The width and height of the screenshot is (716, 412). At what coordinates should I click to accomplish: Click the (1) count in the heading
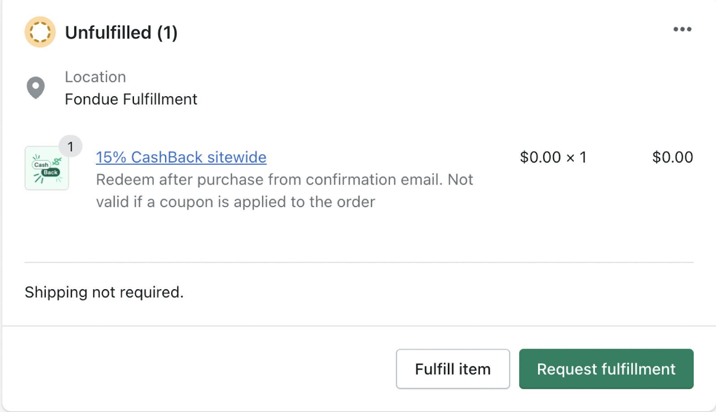point(167,33)
